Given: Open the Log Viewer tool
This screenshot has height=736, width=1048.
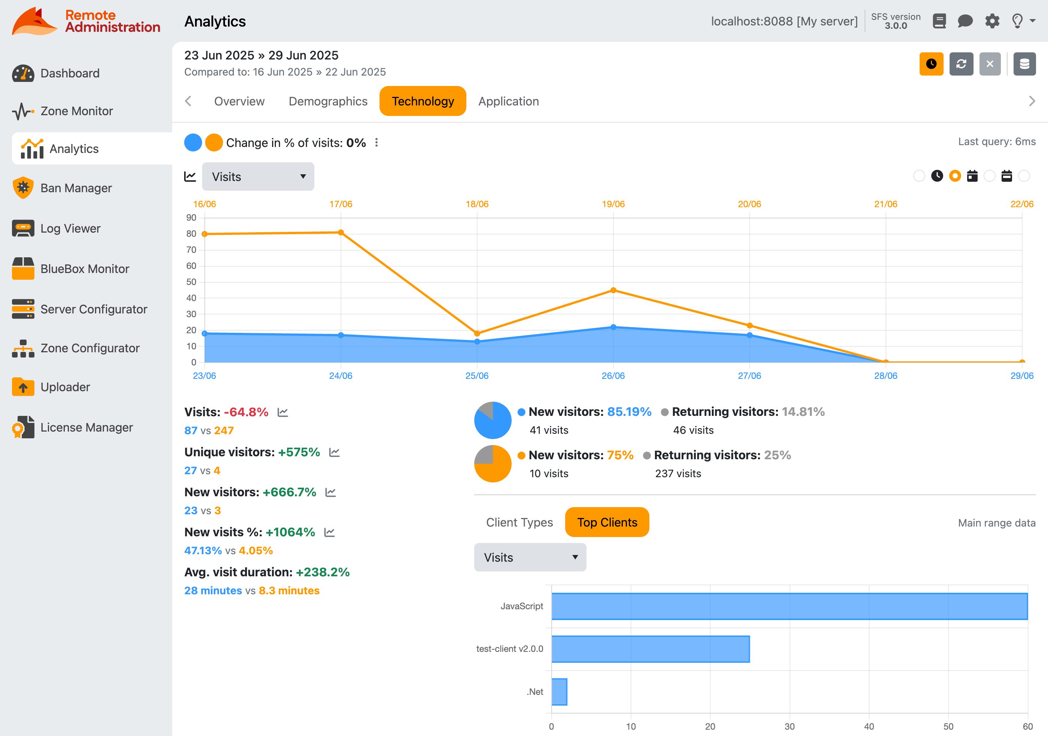Looking at the screenshot, I should tap(70, 229).
